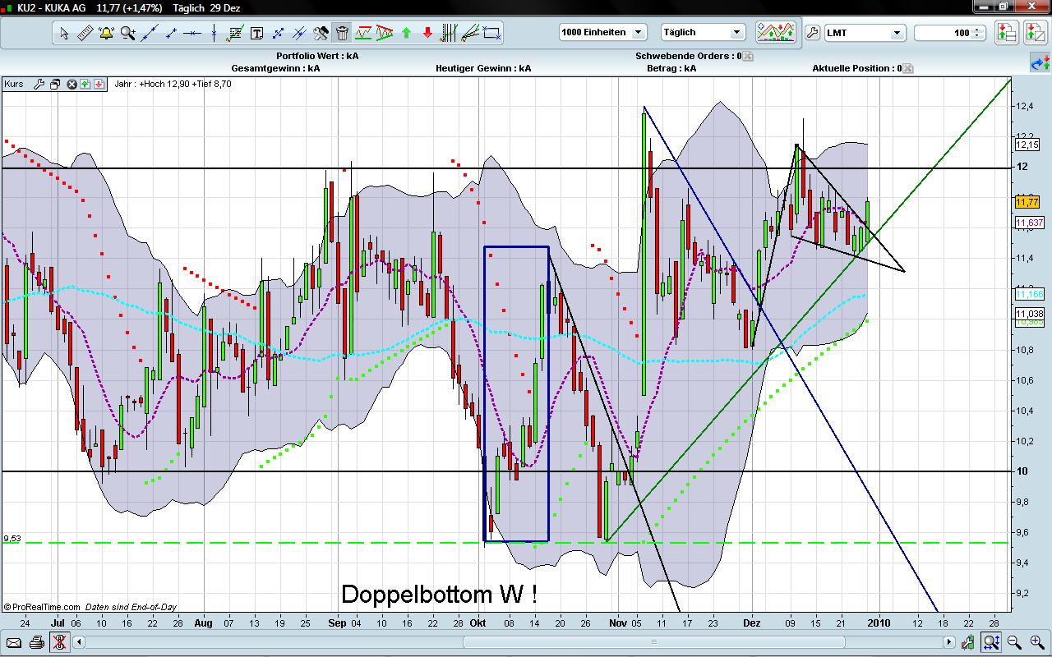Click the Portfolio Wert : kA label

click(x=317, y=56)
